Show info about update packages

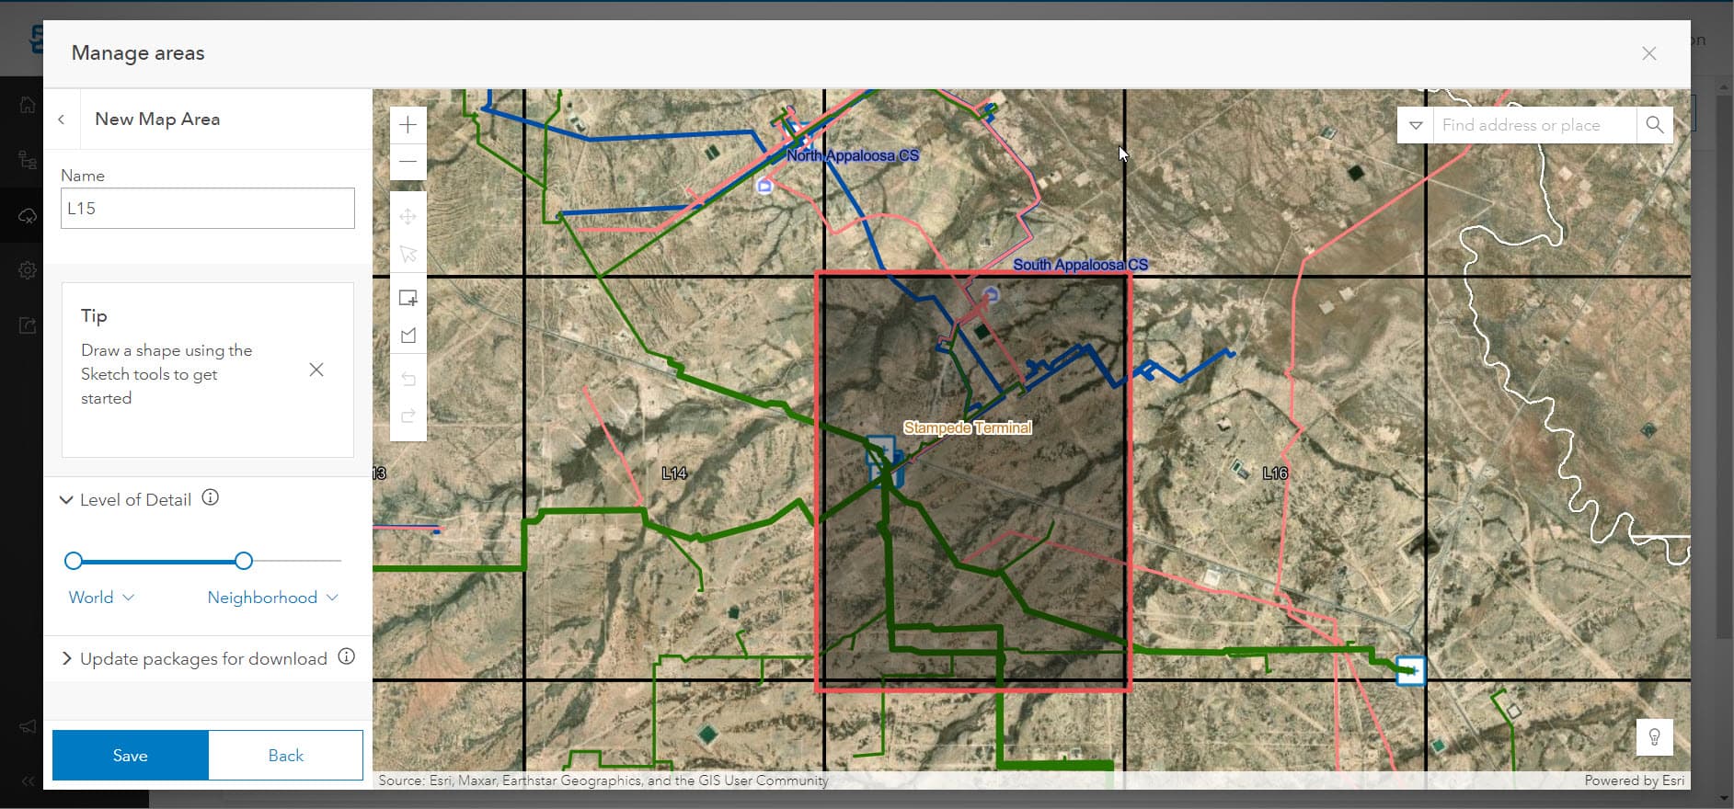pyautogui.click(x=347, y=657)
